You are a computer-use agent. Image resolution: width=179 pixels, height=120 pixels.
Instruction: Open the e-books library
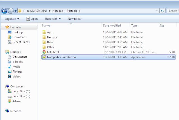pyautogui.click(x=18, y=62)
